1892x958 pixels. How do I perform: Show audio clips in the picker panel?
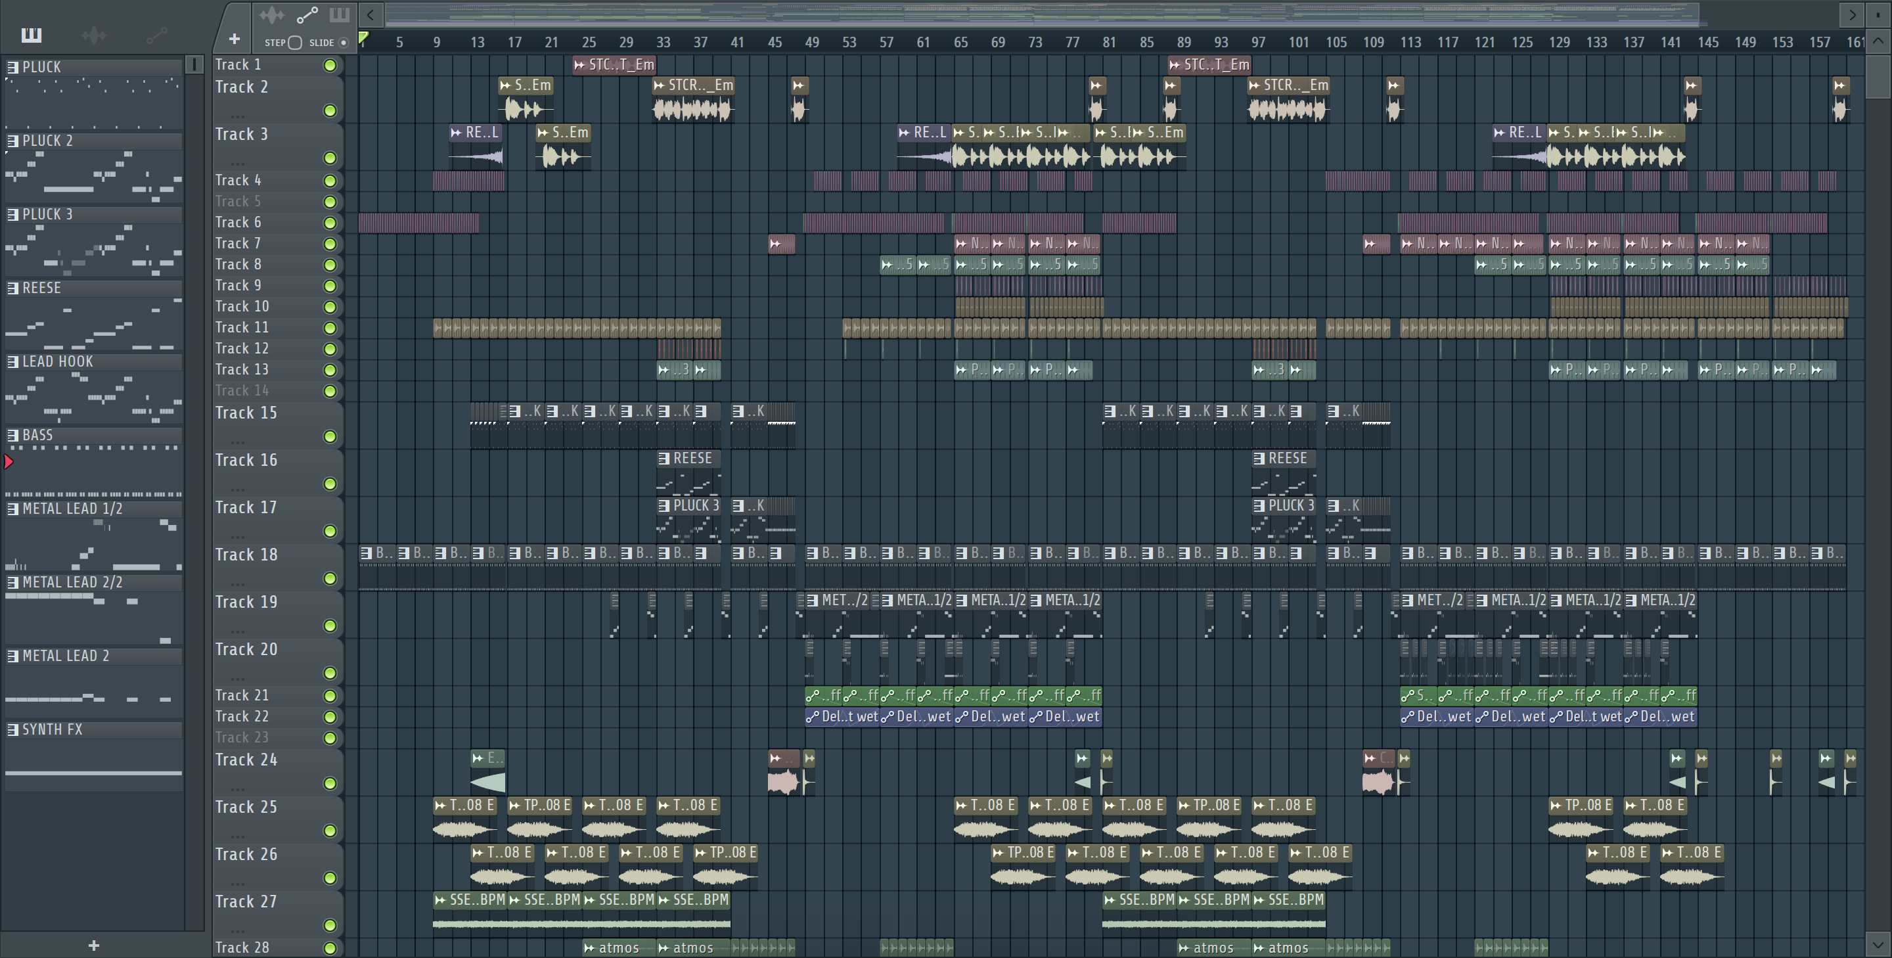point(93,35)
